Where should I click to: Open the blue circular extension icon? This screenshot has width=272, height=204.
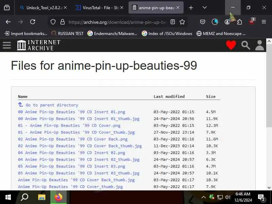(215, 22)
